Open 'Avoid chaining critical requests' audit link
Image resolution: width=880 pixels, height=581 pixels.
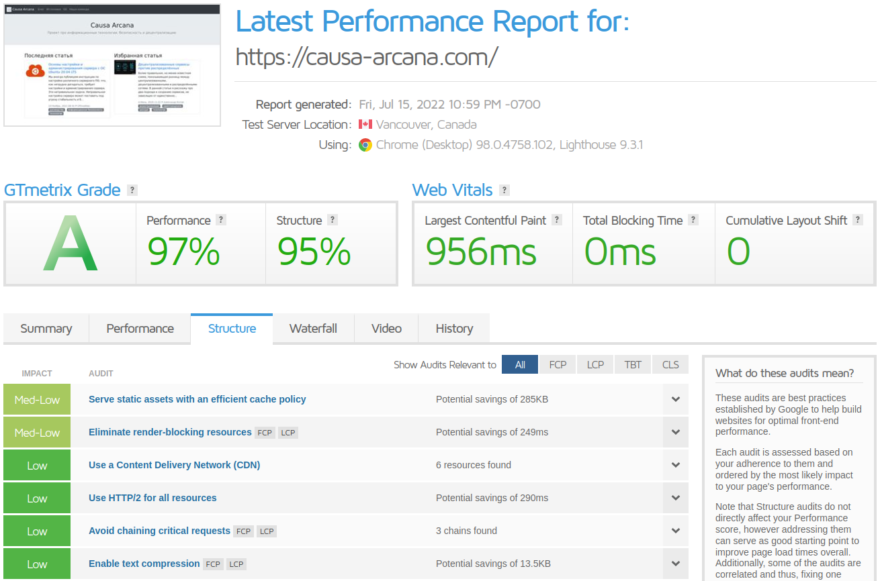(x=159, y=531)
